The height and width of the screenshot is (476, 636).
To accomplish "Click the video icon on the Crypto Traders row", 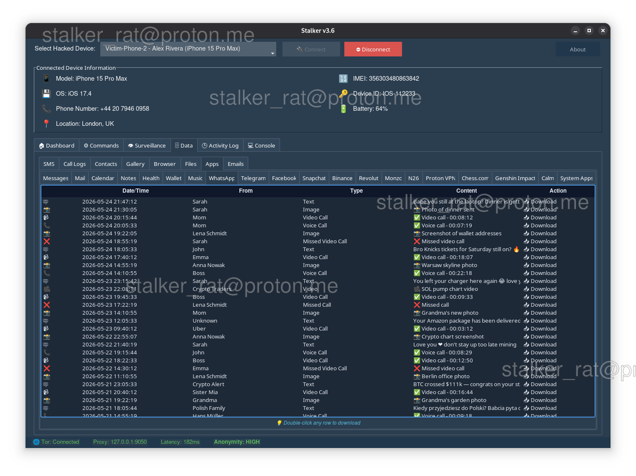I will (x=46, y=289).
